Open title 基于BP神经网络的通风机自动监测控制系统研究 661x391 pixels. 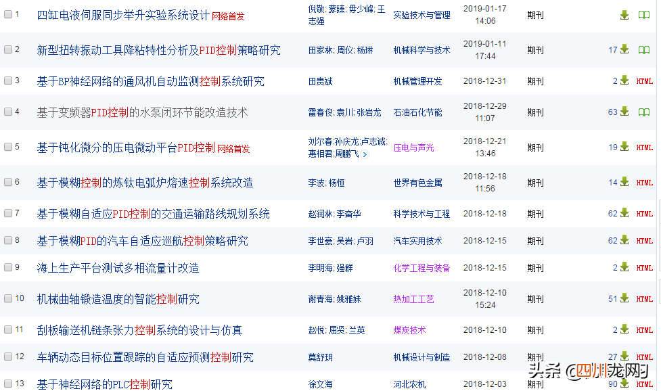(x=150, y=81)
